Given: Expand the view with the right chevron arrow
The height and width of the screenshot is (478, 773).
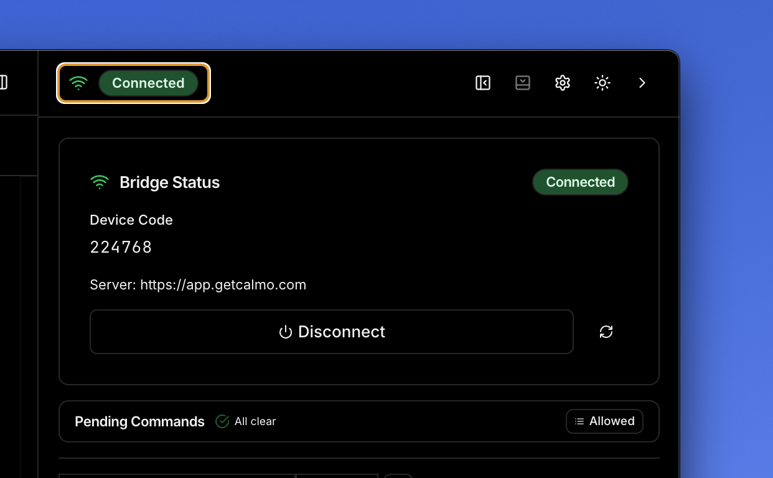Looking at the screenshot, I should [x=642, y=83].
